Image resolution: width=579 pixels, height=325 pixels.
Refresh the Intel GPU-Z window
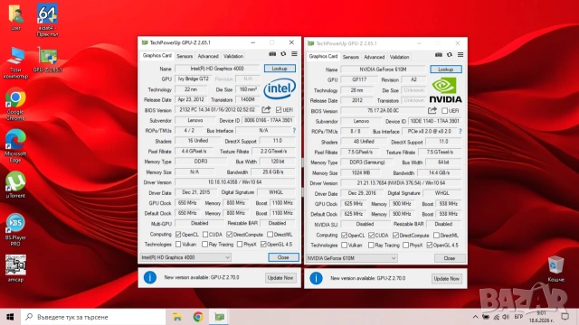click(283, 54)
